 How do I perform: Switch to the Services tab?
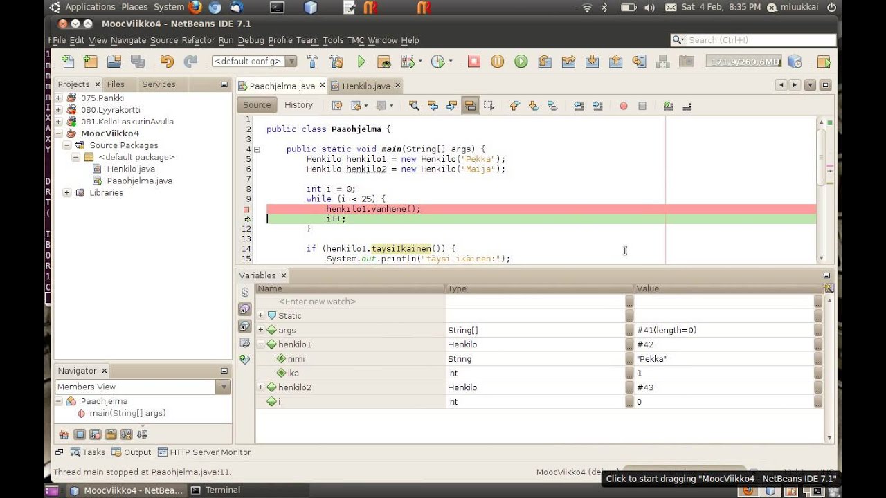pos(159,84)
